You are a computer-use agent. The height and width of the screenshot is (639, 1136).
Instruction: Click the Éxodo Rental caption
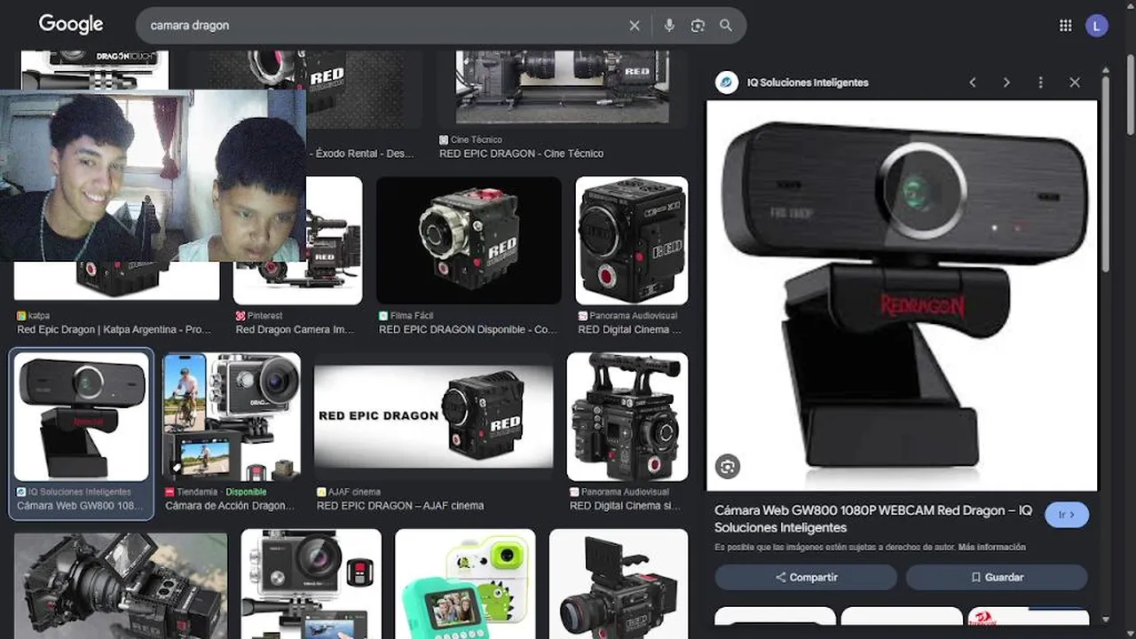click(x=360, y=154)
